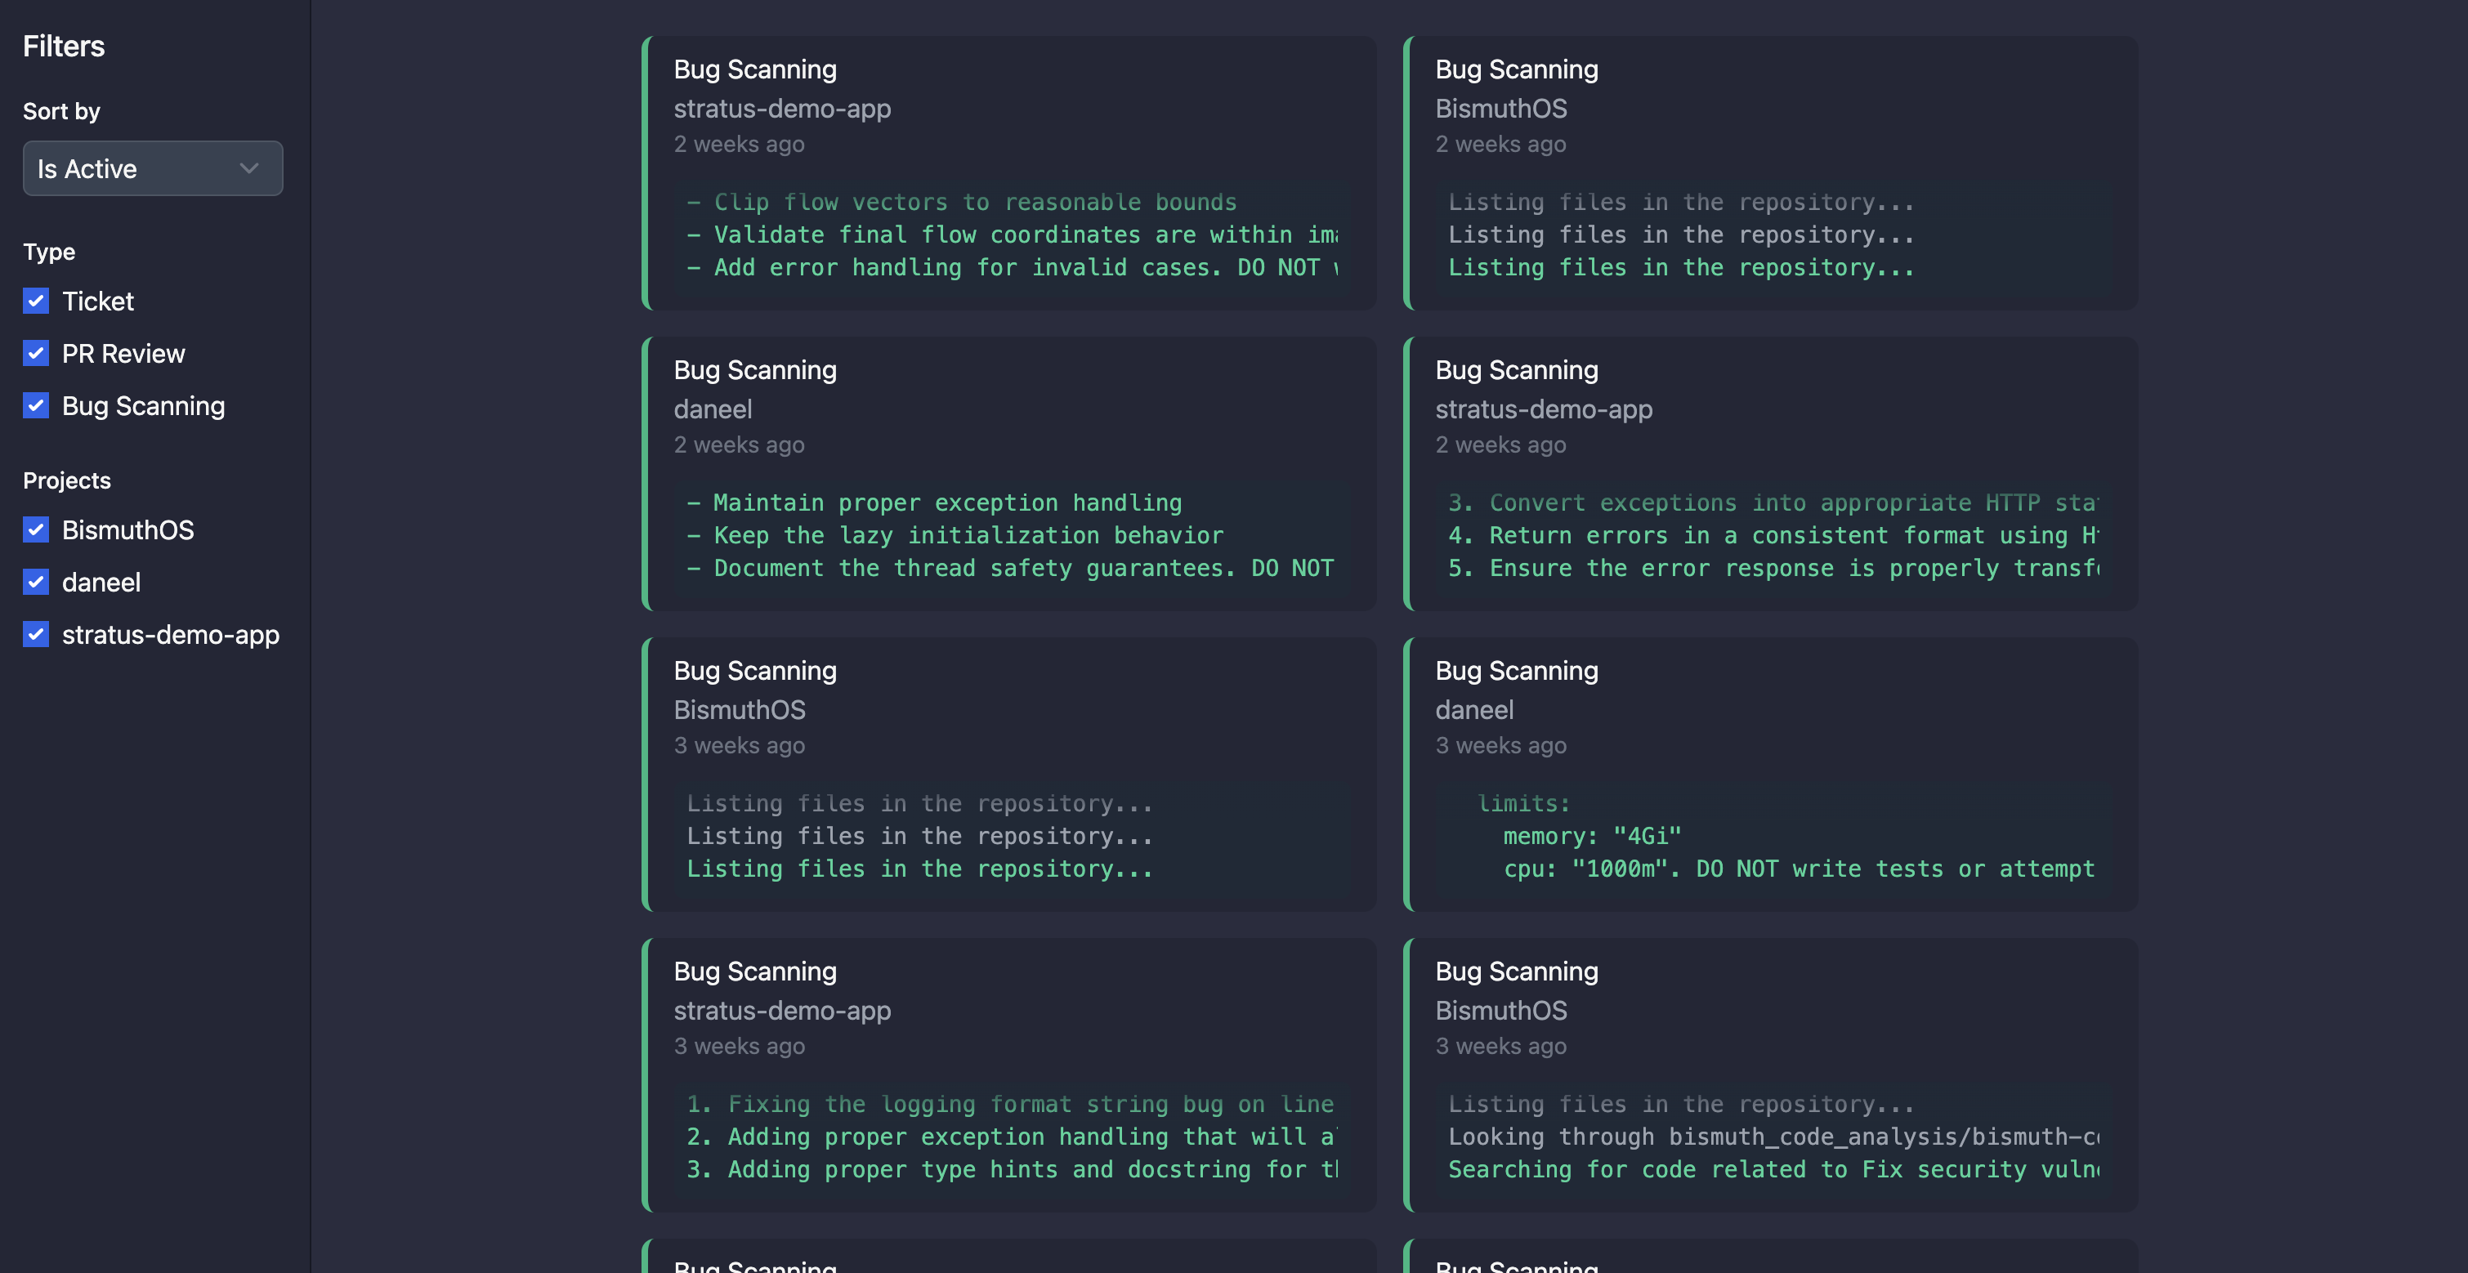The image size is (2468, 1273).
Task: Disable the Bug Scanning type filter
Action: tap(37, 405)
